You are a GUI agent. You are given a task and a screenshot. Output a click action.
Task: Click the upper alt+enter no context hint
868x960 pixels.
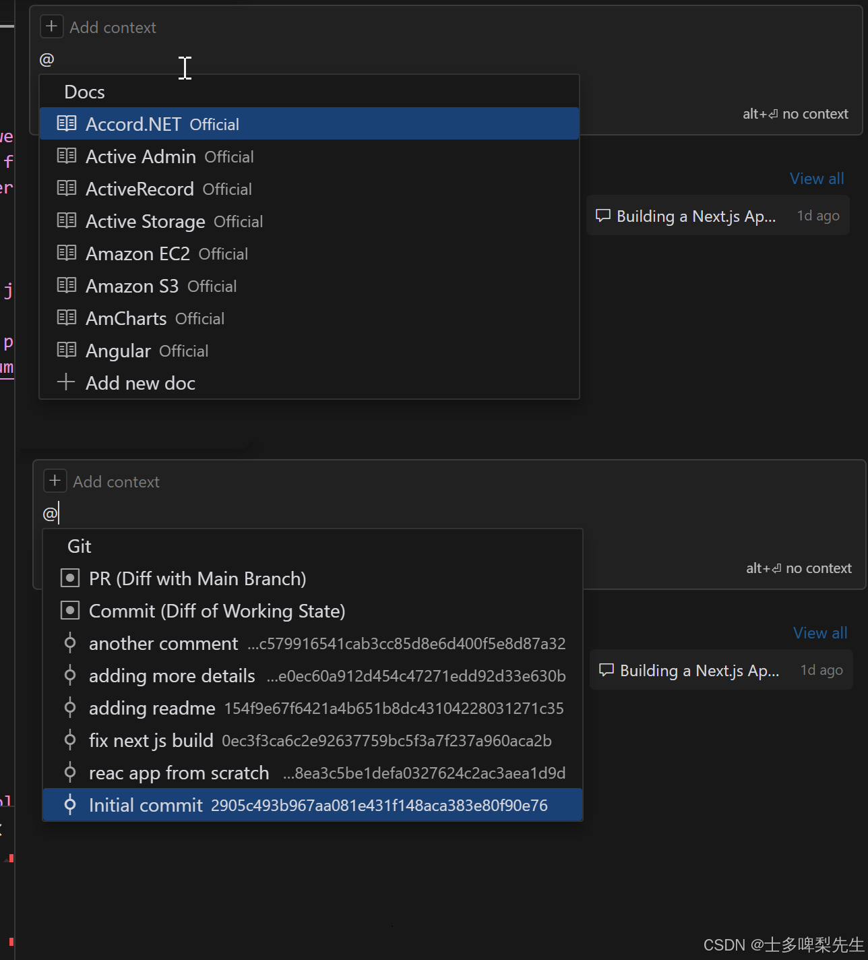point(795,114)
